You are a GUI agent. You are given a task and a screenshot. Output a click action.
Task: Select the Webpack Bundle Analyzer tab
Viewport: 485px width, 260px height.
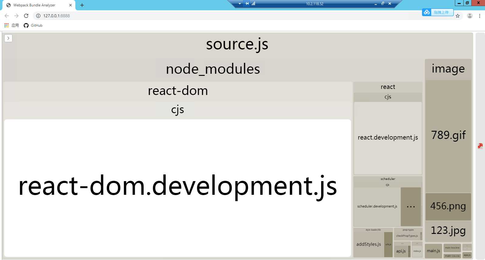[x=38, y=5]
